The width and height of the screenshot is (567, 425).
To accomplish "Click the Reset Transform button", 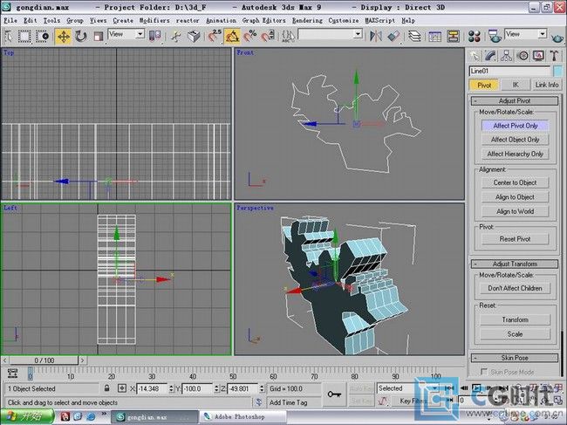I will pos(515,319).
